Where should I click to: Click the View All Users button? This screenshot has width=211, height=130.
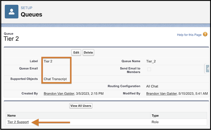coord(81,106)
